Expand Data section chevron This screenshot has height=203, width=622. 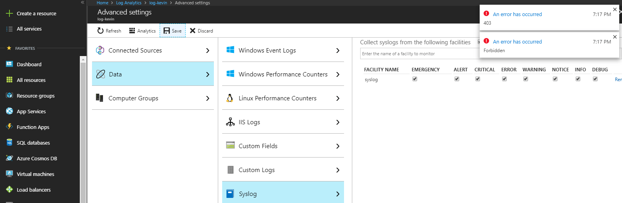(x=208, y=74)
